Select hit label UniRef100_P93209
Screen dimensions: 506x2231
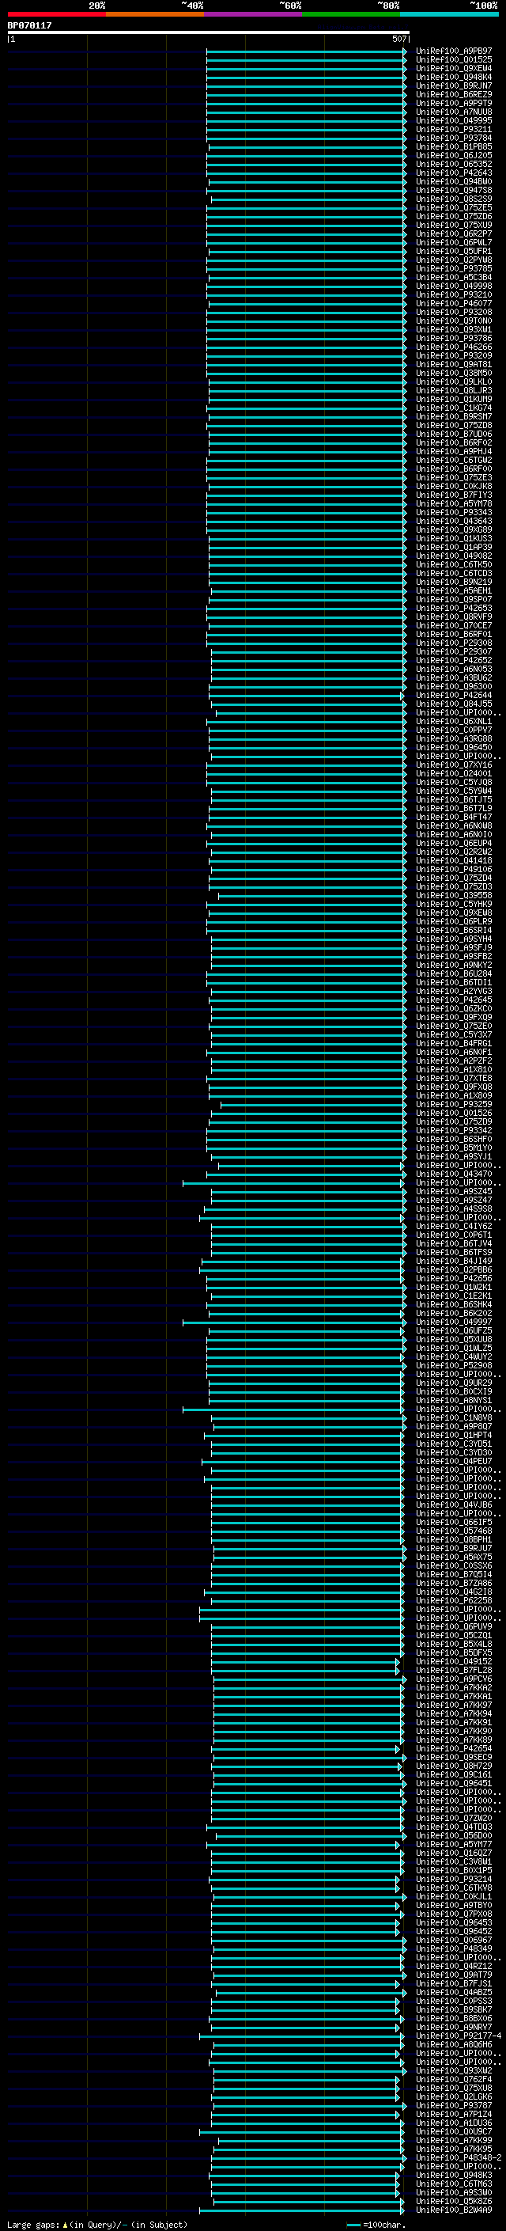pos(454,355)
